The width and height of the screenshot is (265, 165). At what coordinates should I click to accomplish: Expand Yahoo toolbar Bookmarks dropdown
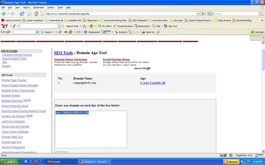(150, 26)
